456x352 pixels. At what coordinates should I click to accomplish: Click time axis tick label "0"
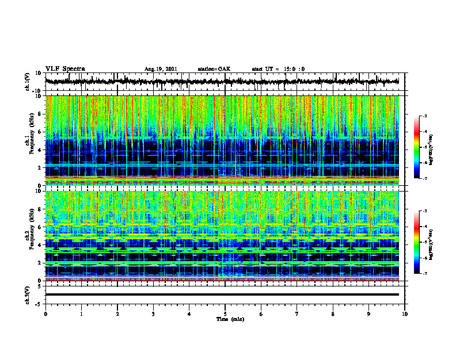click(45, 314)
